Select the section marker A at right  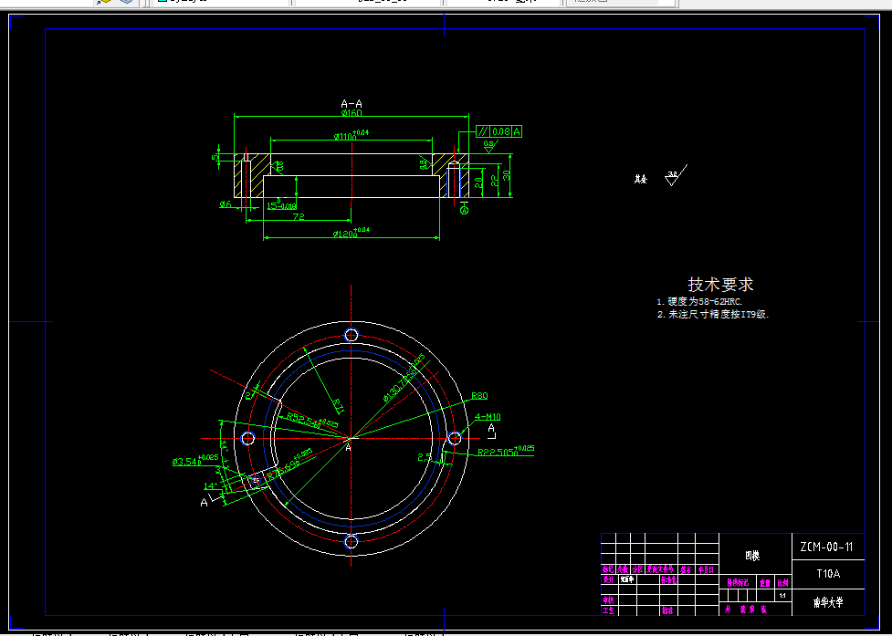click(492, 429)
